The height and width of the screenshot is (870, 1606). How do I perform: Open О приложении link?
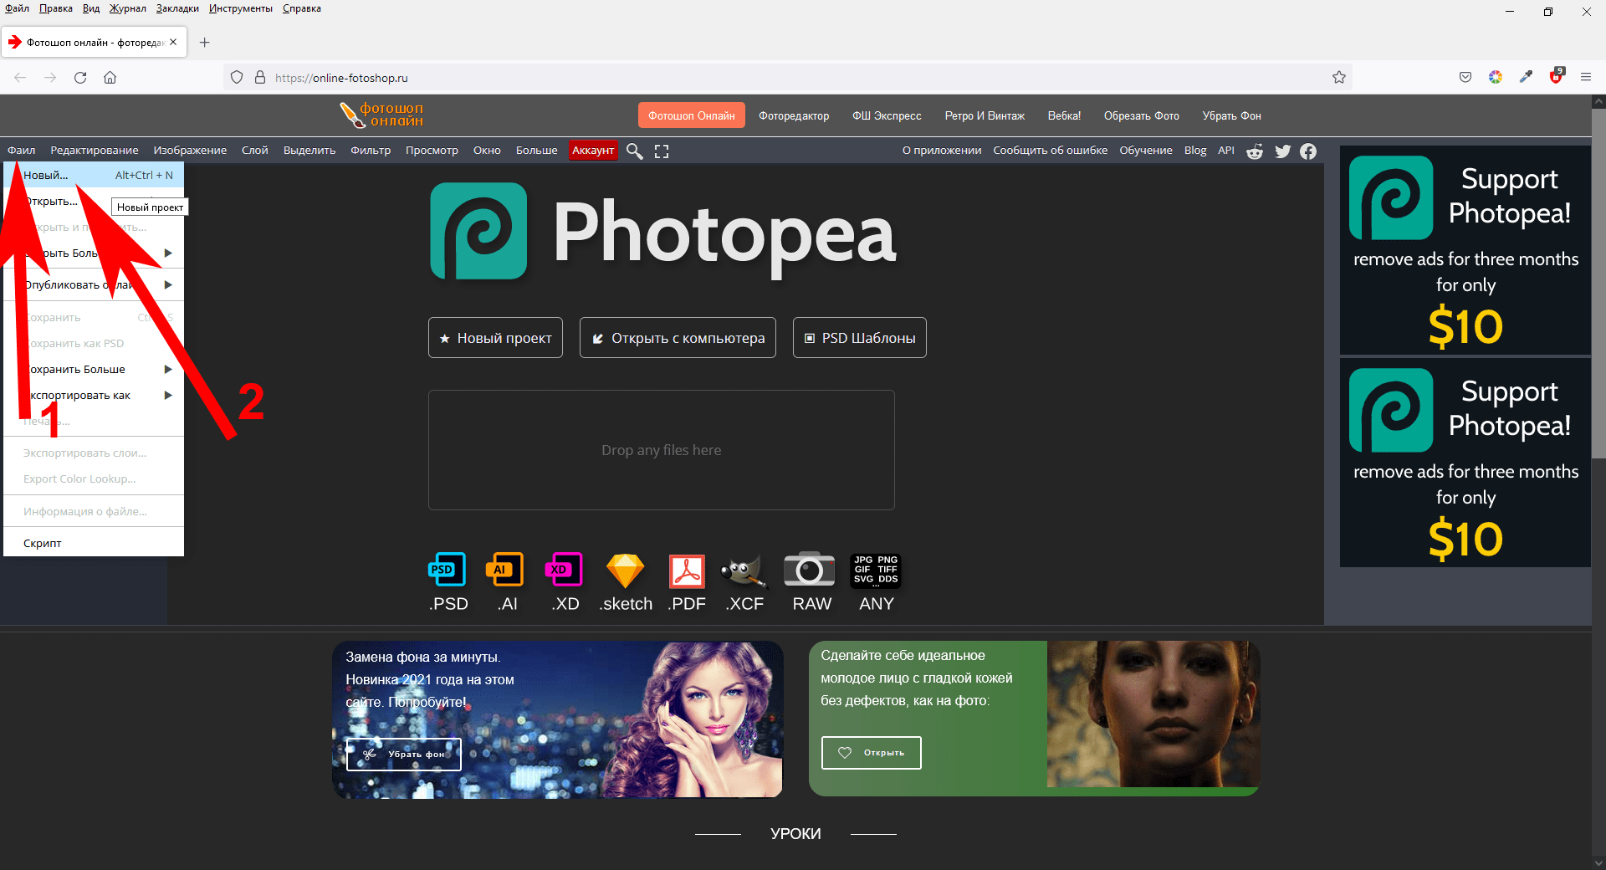[x=941, y=151]
